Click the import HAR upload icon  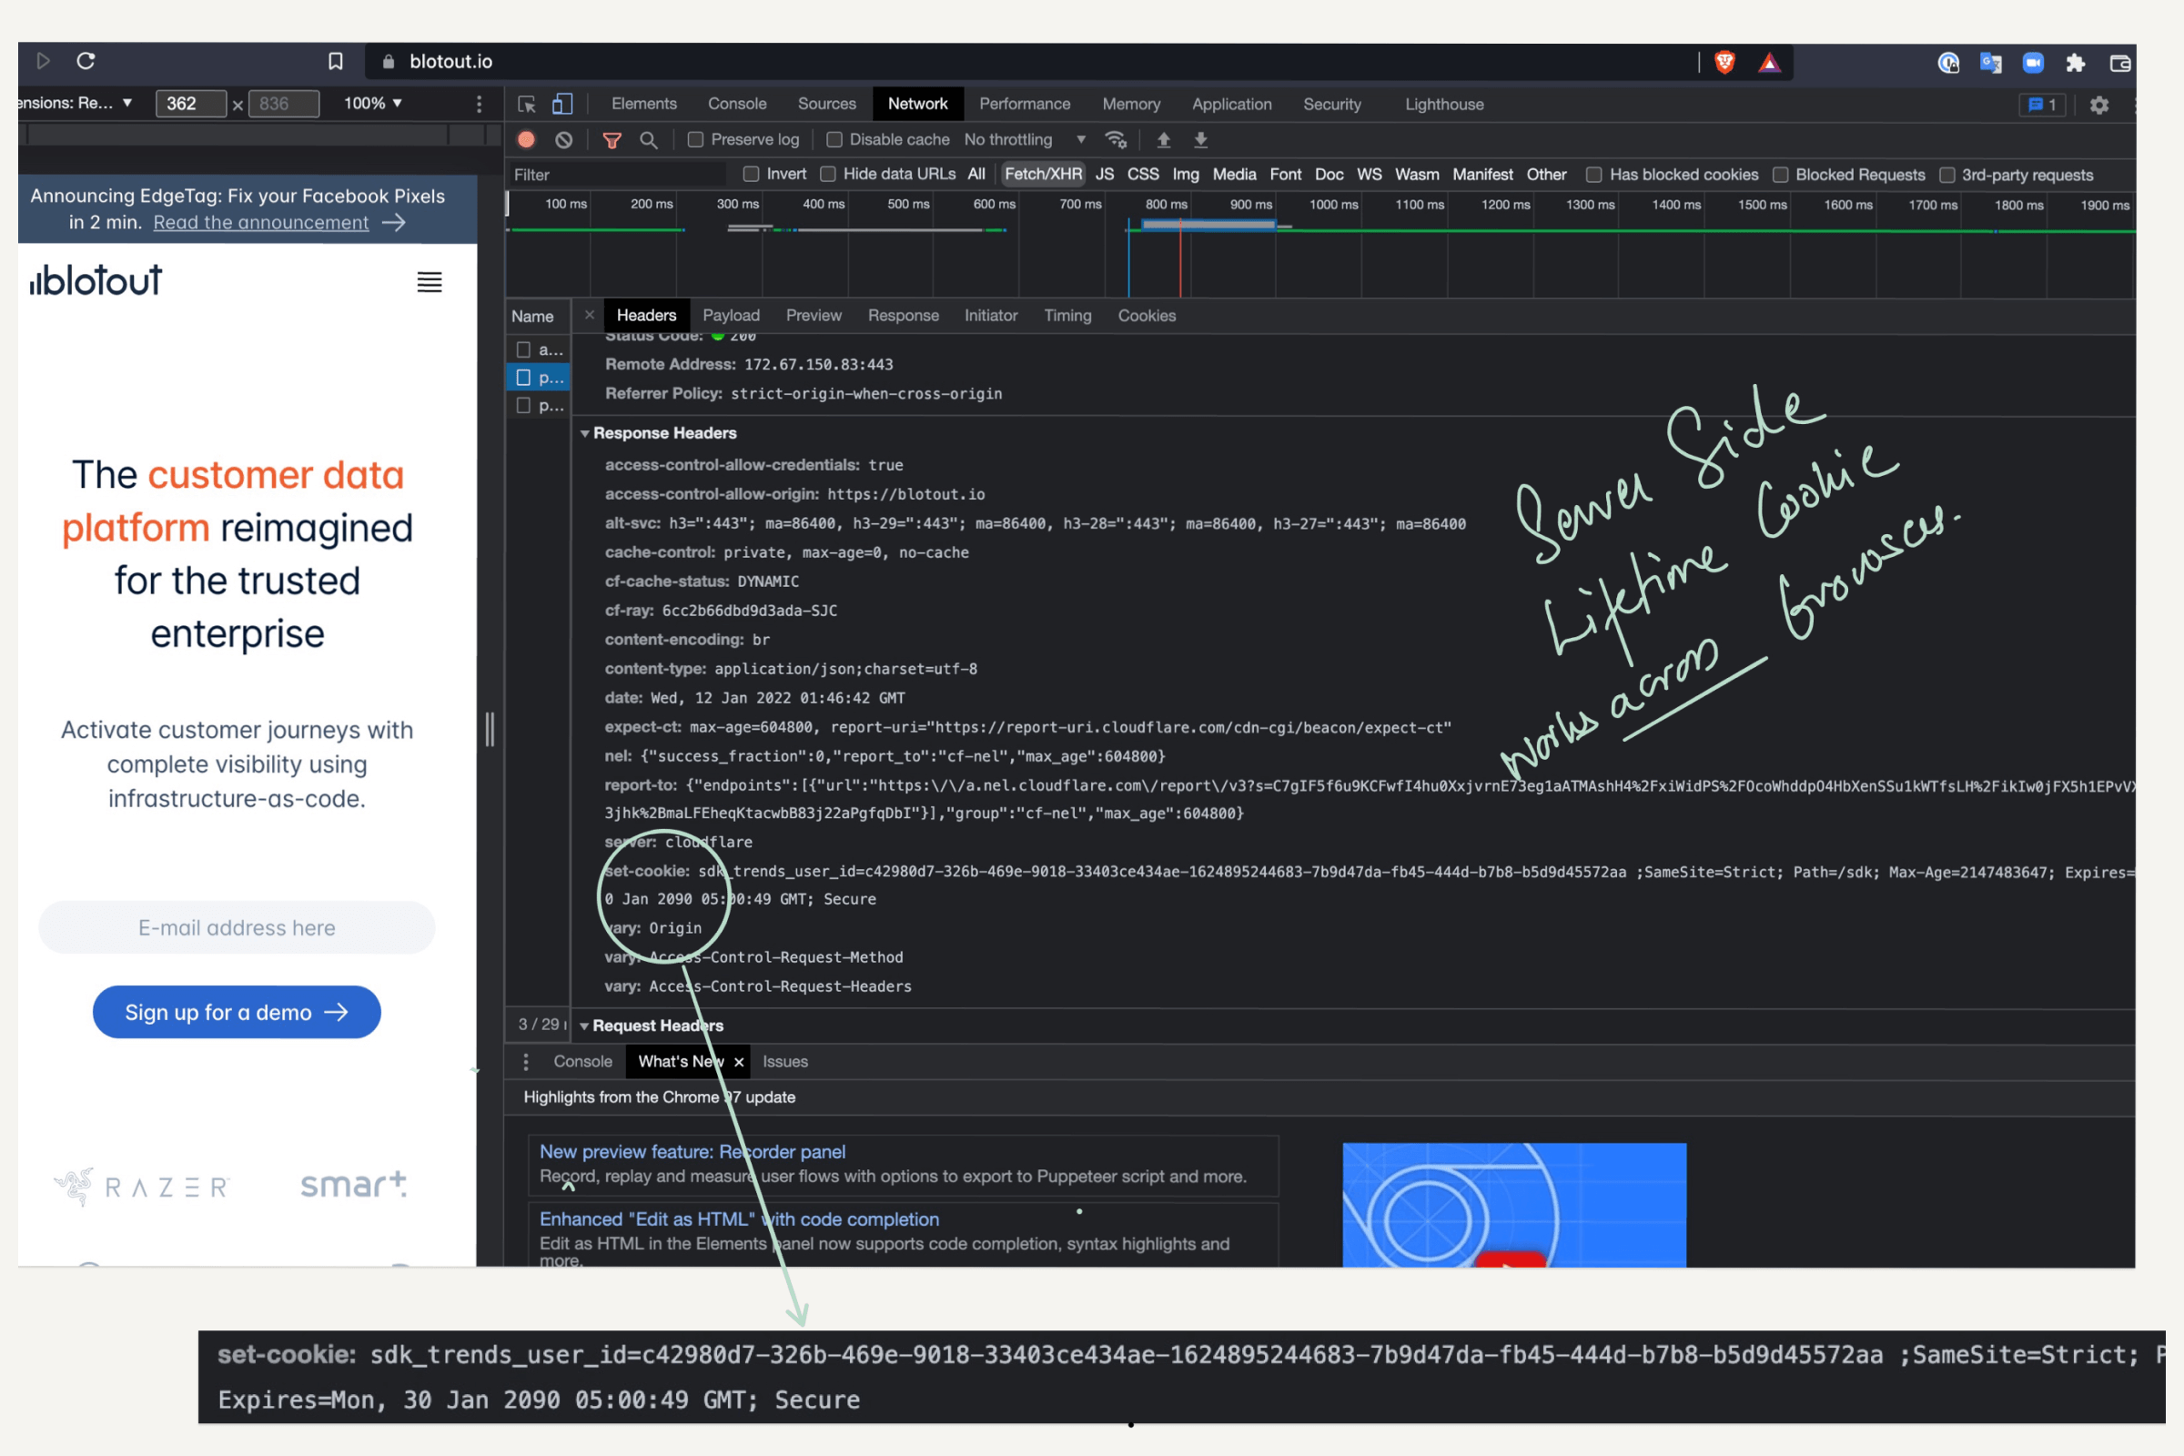point(1164,139)
